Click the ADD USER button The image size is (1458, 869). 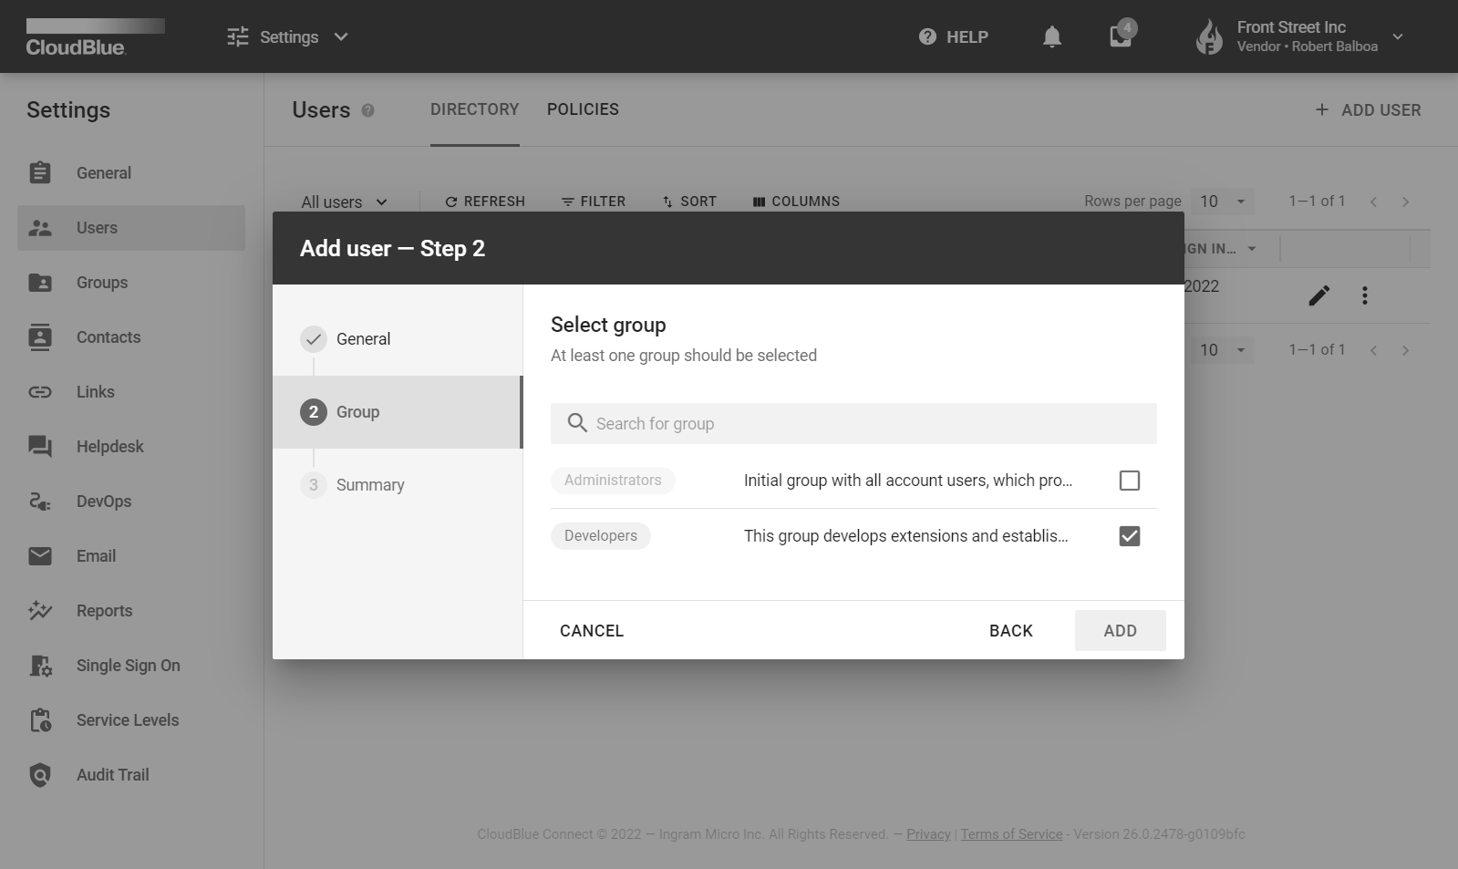pos(1368,110)
